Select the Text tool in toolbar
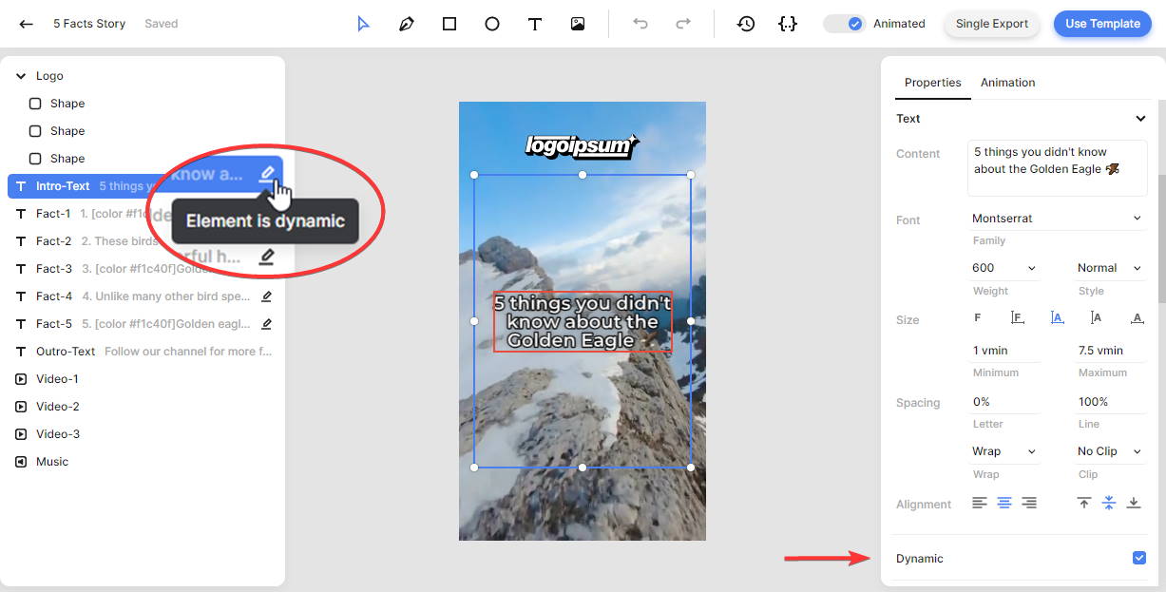Image resolution: width=1166 pixels, height=592 pixels. coord(535,24)
